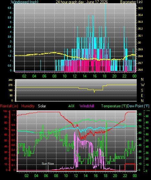Click the 29.8 barometer scale value

click(x=140, y=56)
